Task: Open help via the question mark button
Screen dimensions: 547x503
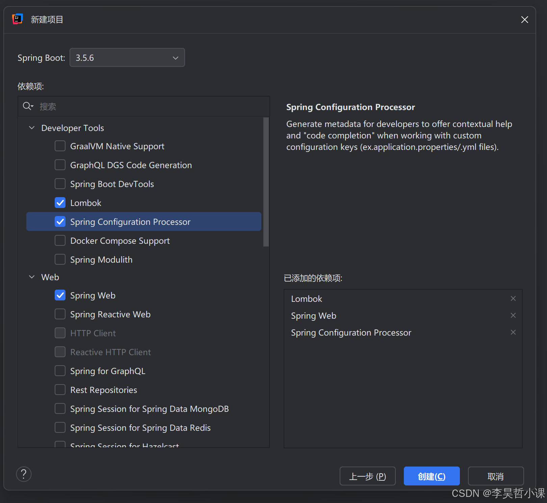Action: (x=24, y=474)
